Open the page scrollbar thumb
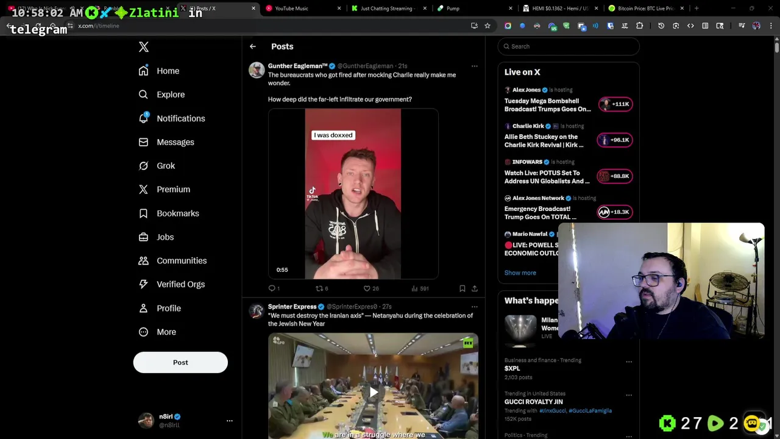Image resolution: width=780 pixels, height=439 pixels. (x=776, y=48)
